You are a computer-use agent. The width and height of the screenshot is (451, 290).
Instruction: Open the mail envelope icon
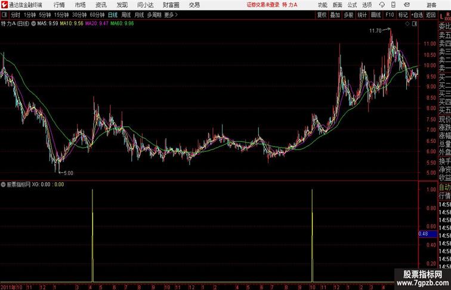click(x=407, y=5)
